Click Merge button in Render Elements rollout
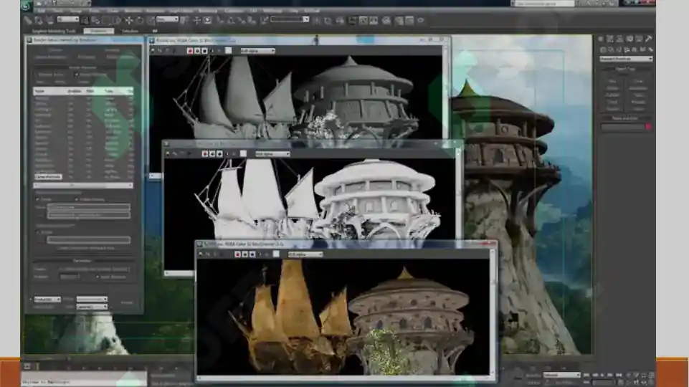 (x=61, y=82)
